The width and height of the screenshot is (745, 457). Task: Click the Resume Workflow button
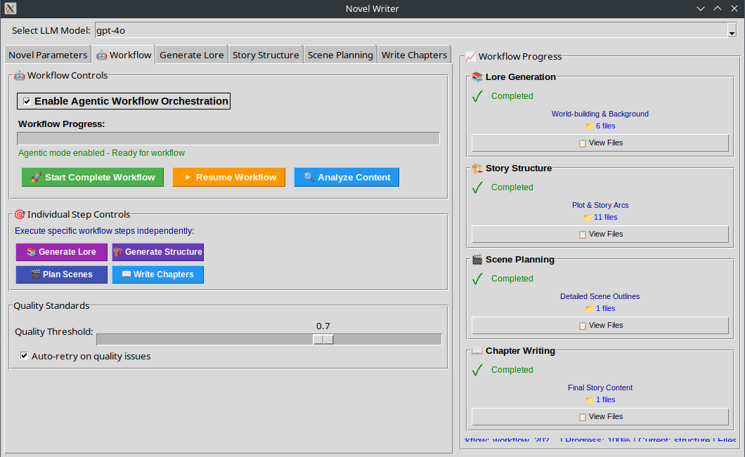(229, 177)
